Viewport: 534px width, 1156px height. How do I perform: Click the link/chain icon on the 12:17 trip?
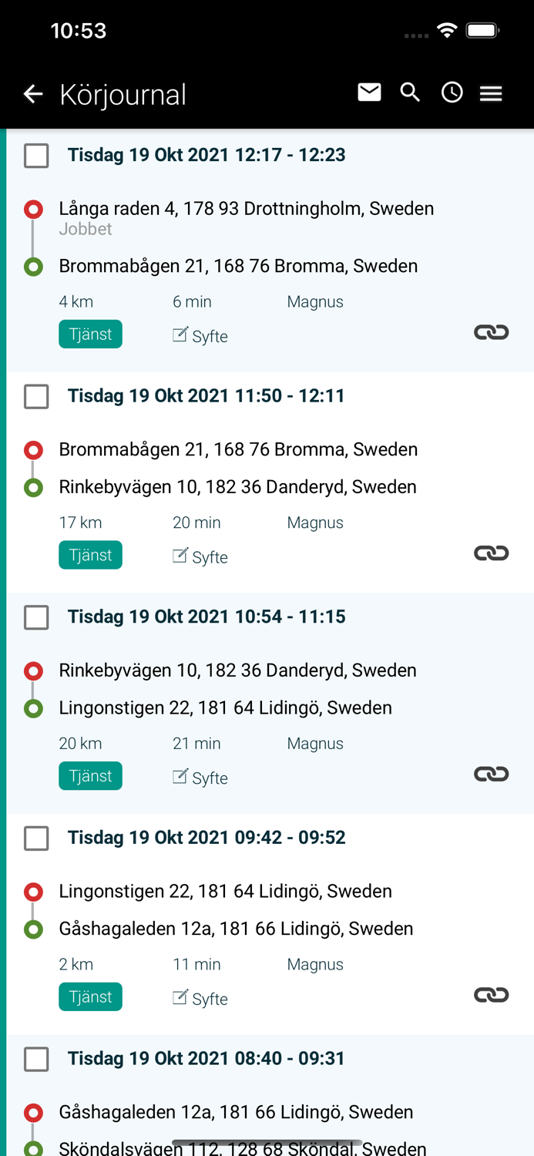click(x=492, y=332)
